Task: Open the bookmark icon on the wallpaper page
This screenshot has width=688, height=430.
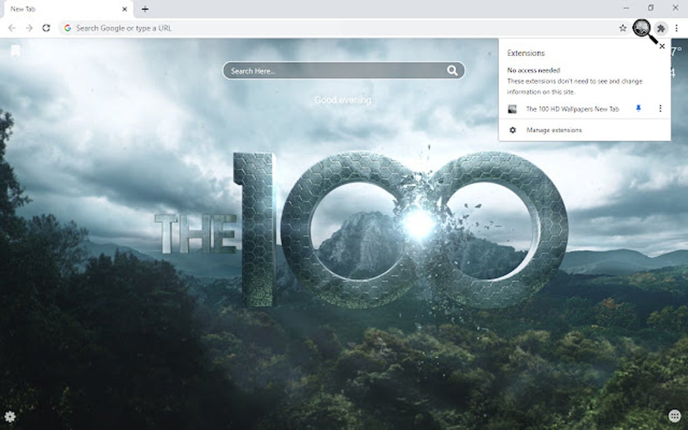Action: [16, 51]
